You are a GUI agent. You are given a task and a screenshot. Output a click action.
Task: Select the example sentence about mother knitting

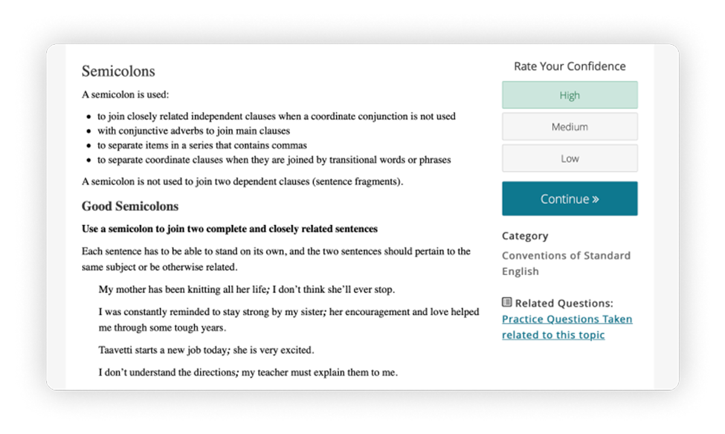pos(246,290)
